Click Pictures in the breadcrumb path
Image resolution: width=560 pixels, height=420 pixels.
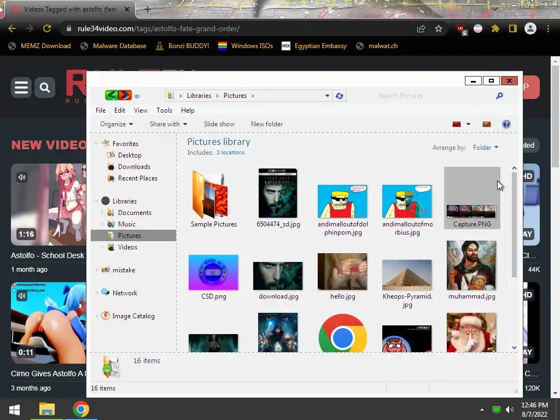tap(235, 96)
